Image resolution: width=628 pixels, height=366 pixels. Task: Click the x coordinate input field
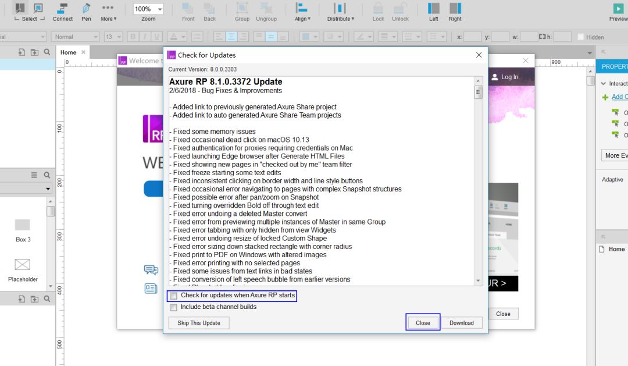point(472,37)
